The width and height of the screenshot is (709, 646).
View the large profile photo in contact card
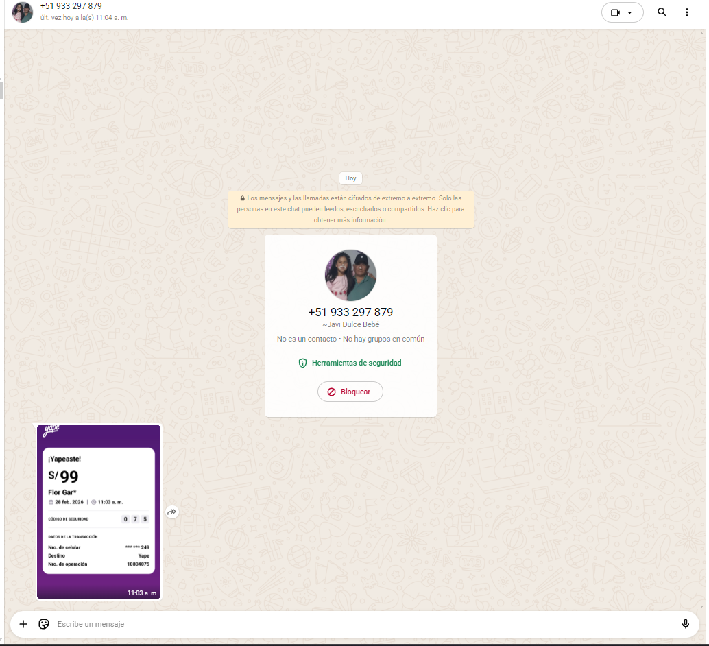(x=350, y=275)
